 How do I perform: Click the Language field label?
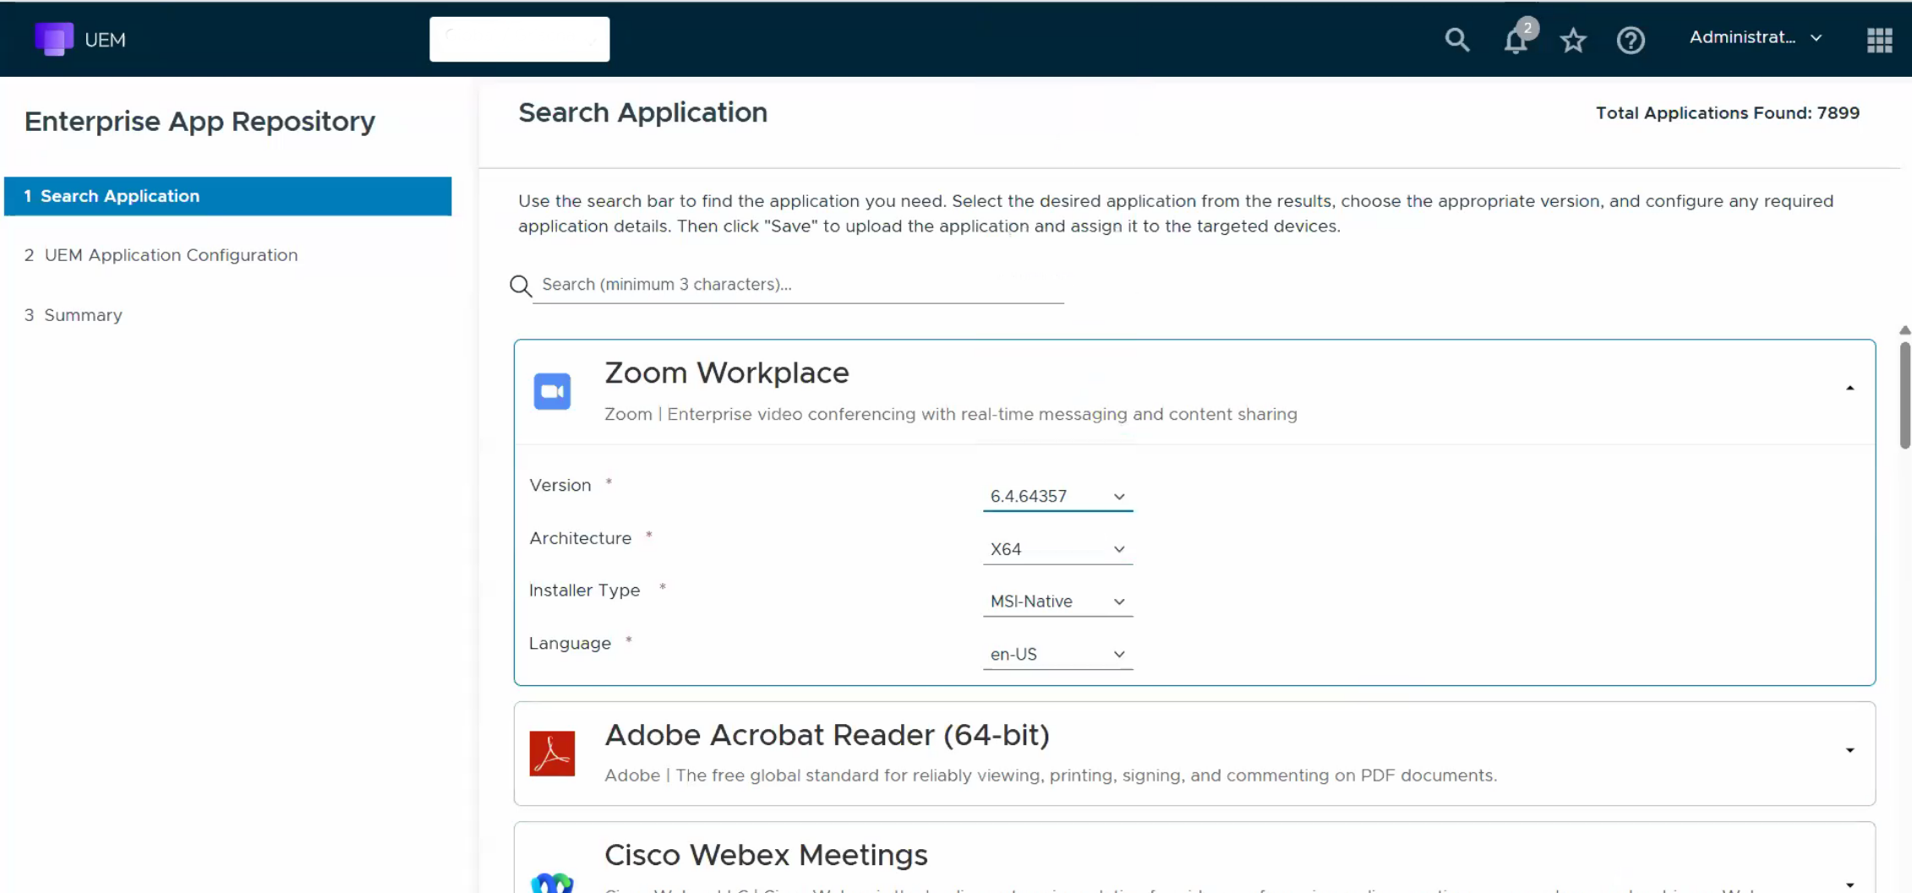[570, 644]
